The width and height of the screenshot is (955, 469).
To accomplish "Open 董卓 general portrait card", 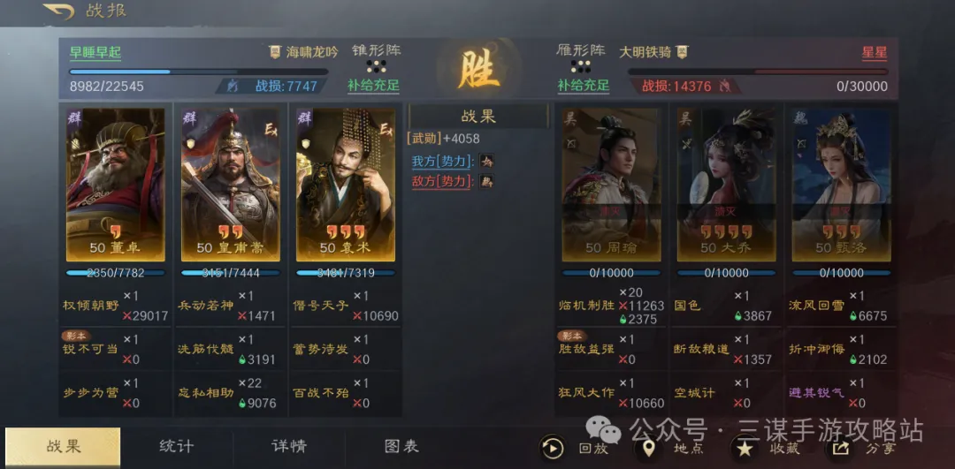I will pyautogui.click(x=115, y=185).
